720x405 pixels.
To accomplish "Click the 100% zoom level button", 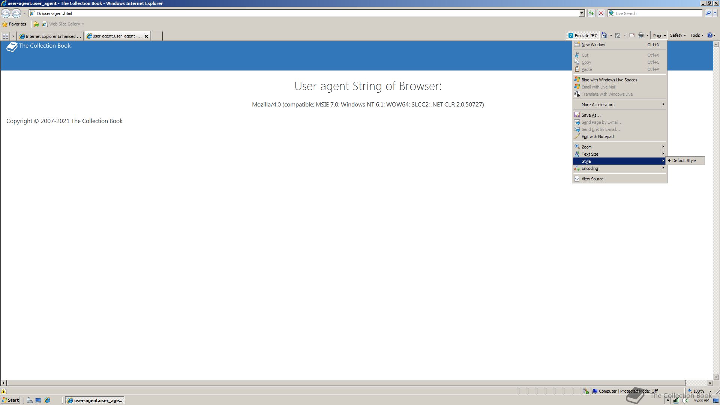I will tap(696, 391).
